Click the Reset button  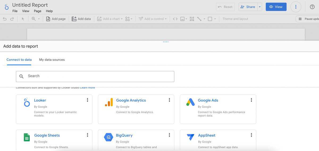[225, 7]
